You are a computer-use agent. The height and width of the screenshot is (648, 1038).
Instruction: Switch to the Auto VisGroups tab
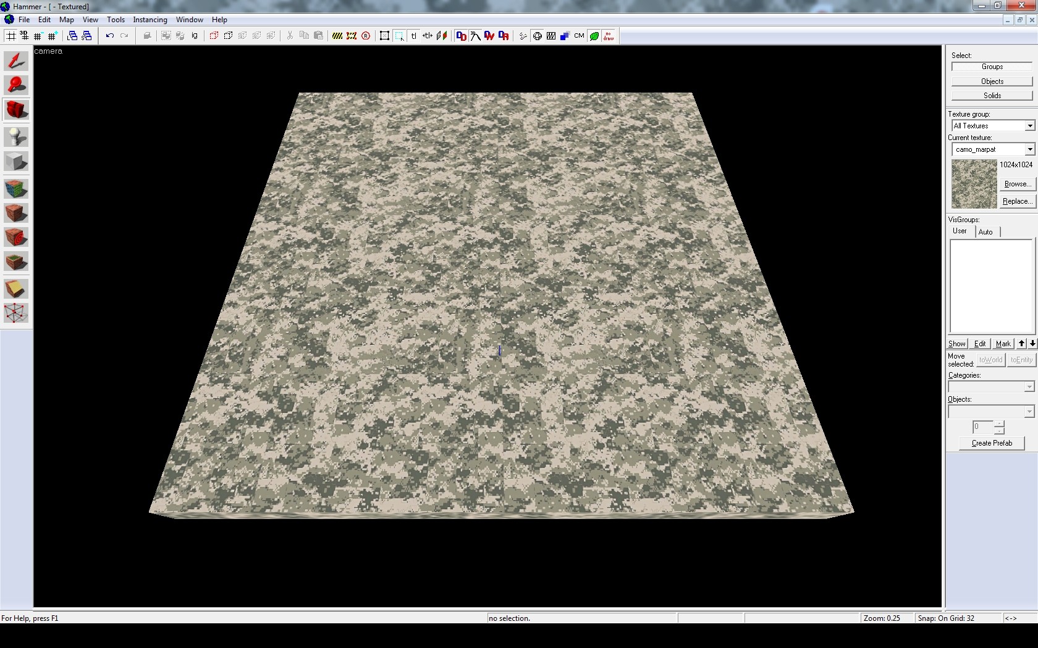point(985,232)
